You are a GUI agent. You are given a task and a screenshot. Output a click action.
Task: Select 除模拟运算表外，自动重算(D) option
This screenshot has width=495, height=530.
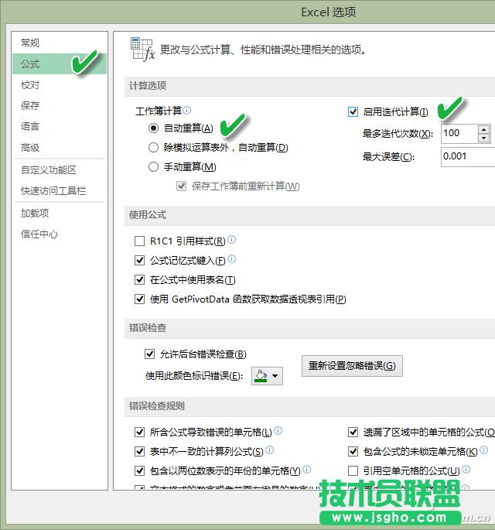153,147
